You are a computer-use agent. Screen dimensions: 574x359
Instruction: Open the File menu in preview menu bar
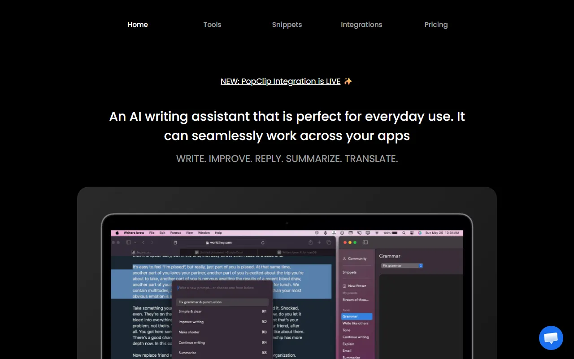[x=152, y=233]
